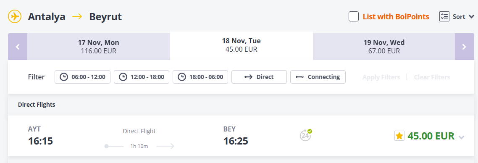Select the 18 Nov, Tue date tab
This screenshot has width=478, height=163.
pyautogui.click(x=242, y=45)
